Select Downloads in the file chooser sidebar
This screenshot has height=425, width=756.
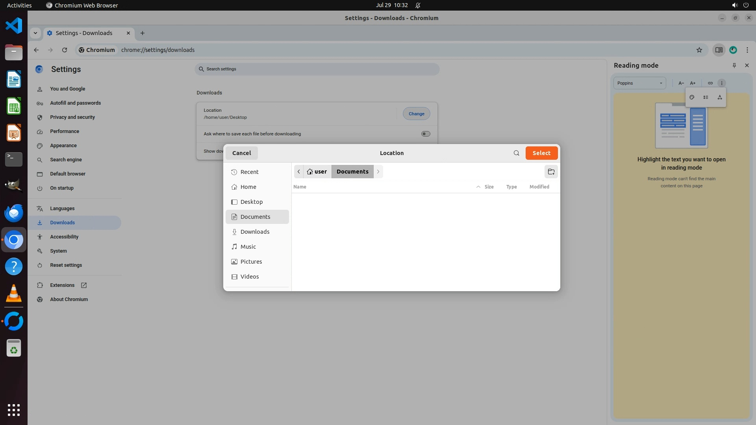pos(255,232)
